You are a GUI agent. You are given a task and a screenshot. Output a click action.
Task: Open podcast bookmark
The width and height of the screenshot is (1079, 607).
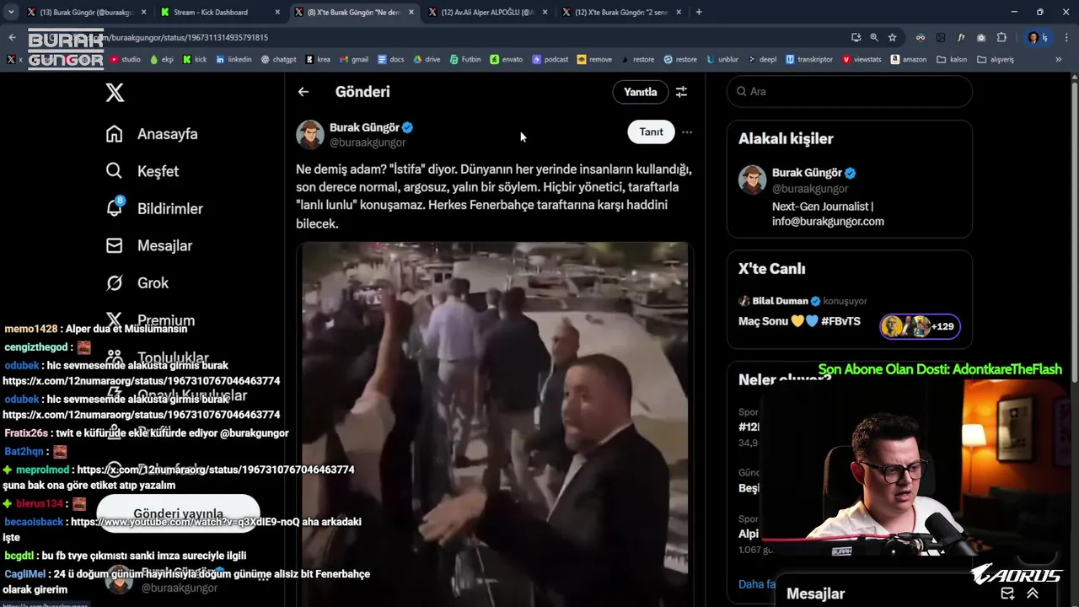click(550, 59)
